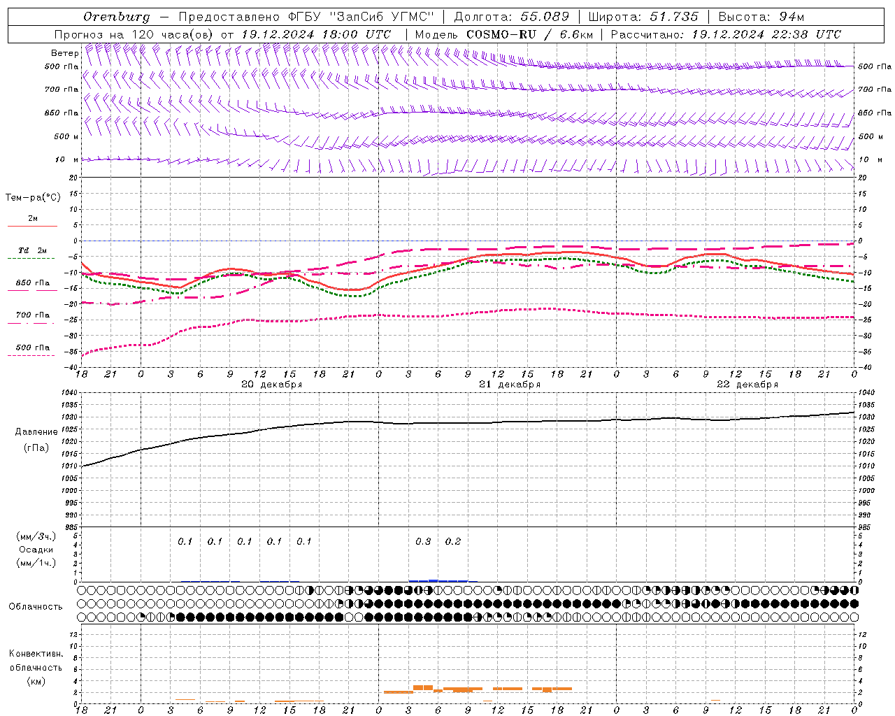Click the 0.3 precipitation value

pos(423,542)
